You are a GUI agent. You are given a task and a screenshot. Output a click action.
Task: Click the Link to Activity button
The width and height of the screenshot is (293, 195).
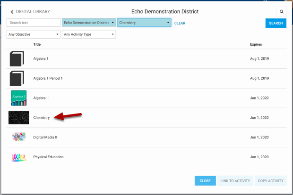[x=235, y=181]
